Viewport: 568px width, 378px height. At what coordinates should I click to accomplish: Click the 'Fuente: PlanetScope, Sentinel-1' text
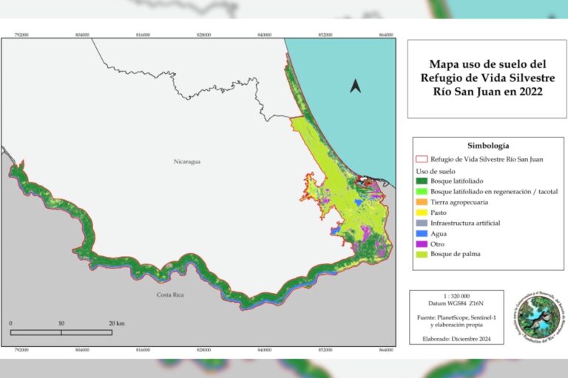point(456,317)
